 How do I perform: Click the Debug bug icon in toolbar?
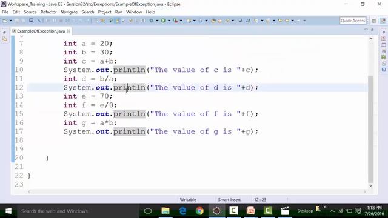[x=151, y=21]
